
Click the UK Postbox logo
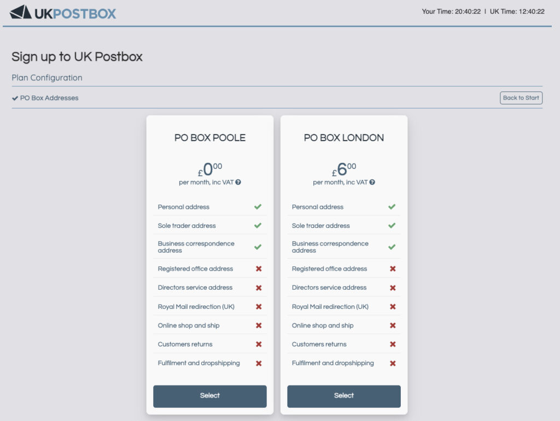pos(63,12)
